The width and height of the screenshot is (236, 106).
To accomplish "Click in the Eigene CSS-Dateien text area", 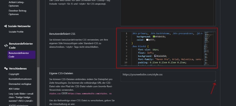I will [168, 77].
